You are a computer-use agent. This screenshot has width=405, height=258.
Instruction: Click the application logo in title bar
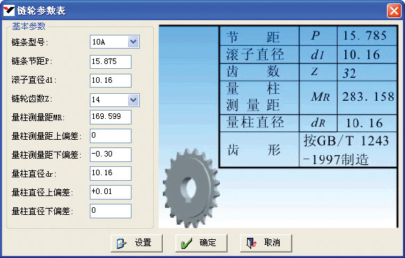(9, 10)
